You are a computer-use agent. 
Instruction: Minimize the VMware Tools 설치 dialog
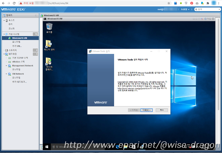click(151, 51)
